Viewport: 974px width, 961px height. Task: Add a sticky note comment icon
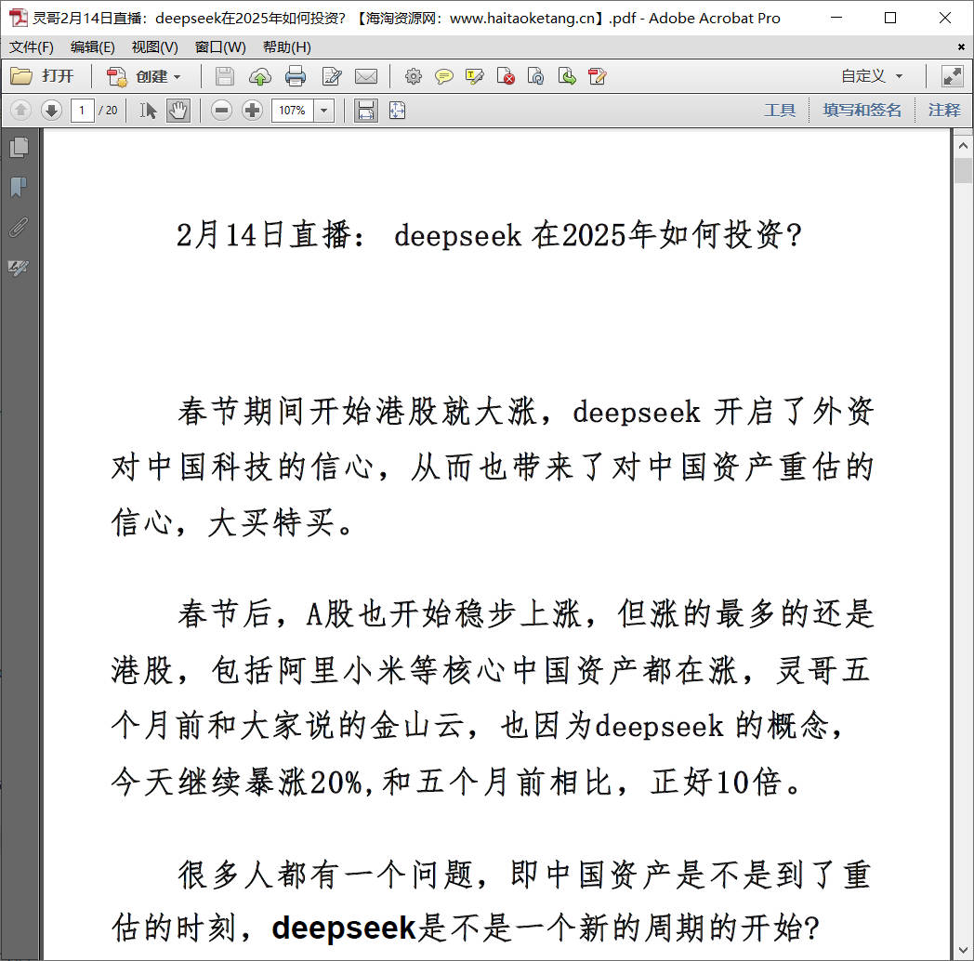(443, 76)
